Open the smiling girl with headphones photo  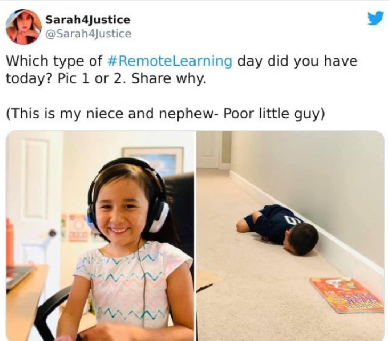point(101,235)
